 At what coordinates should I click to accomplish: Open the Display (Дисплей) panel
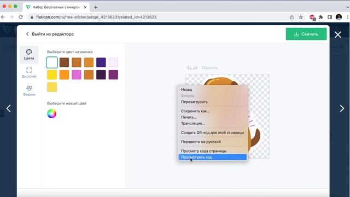(x=29, y=73)
